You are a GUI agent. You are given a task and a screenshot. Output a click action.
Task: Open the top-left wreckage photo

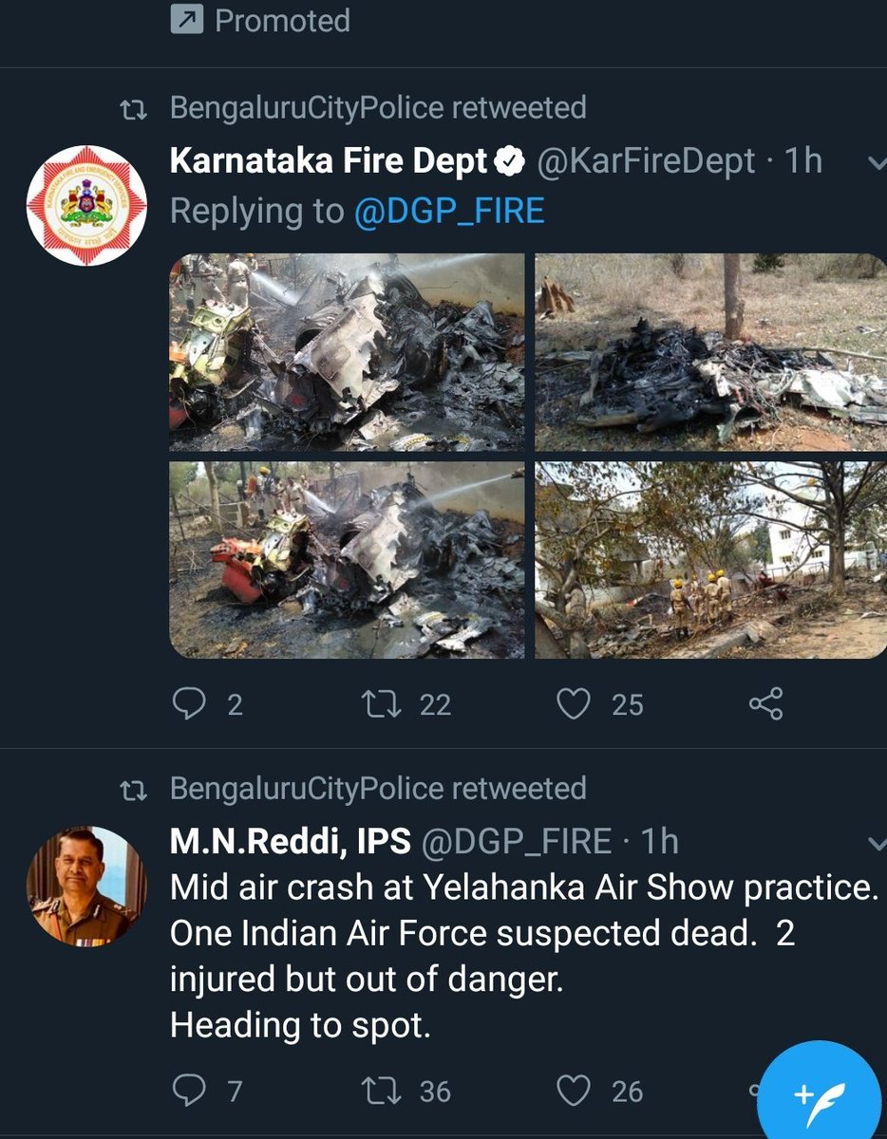click(347, 351)
